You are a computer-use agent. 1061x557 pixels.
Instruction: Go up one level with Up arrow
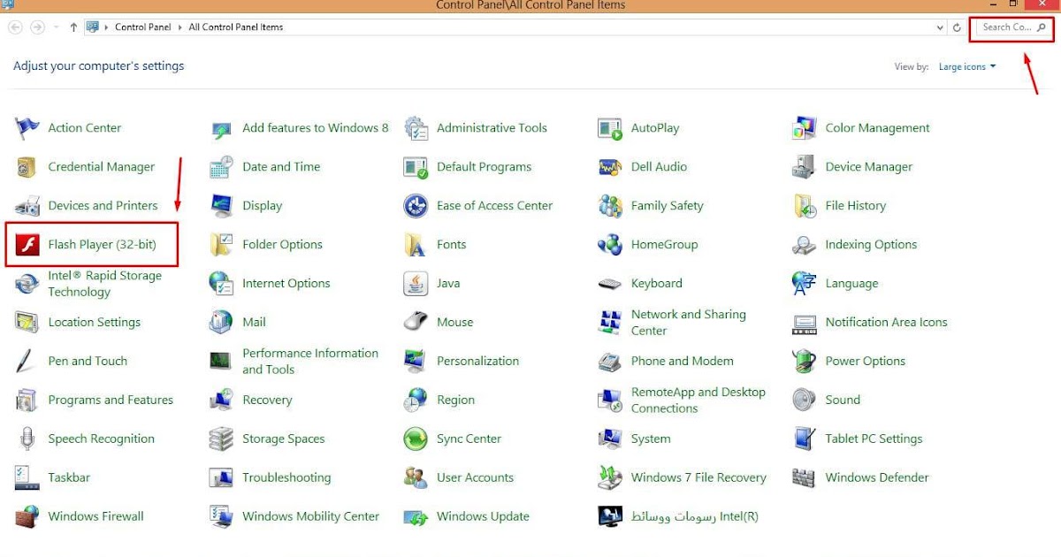[73, 27]
